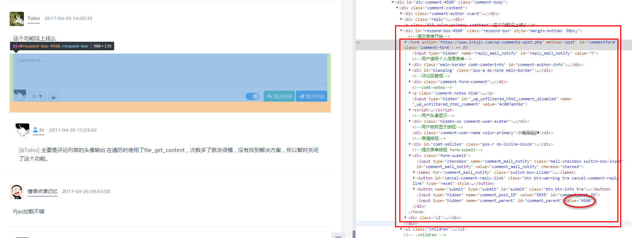This screenshot has height=238, width=632.
Task: Select the comment_post_ID hidden input line
Action: tap(509, 195)
